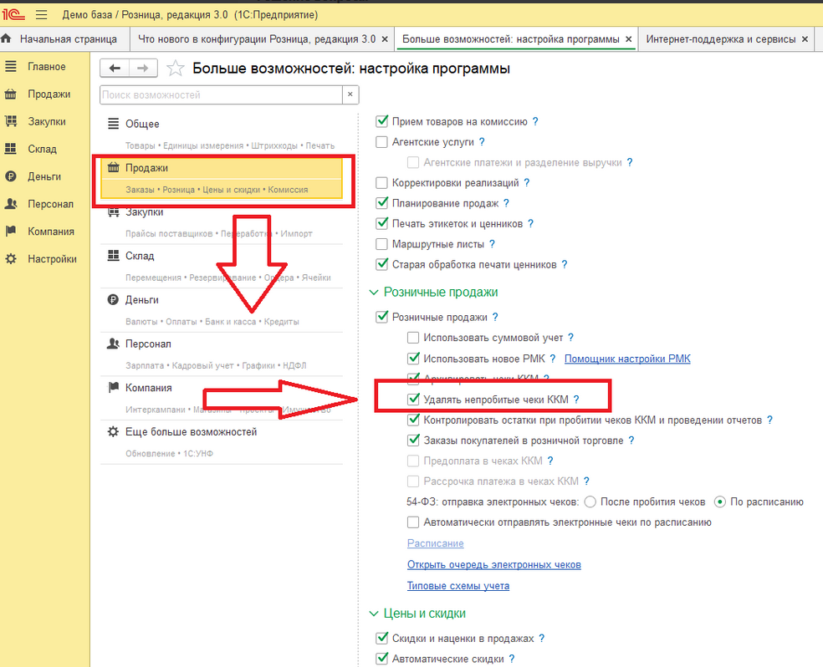This screenshot has height=667, width=823.
Task: Open Главное section in left sidebar
Action: [46, 67]
